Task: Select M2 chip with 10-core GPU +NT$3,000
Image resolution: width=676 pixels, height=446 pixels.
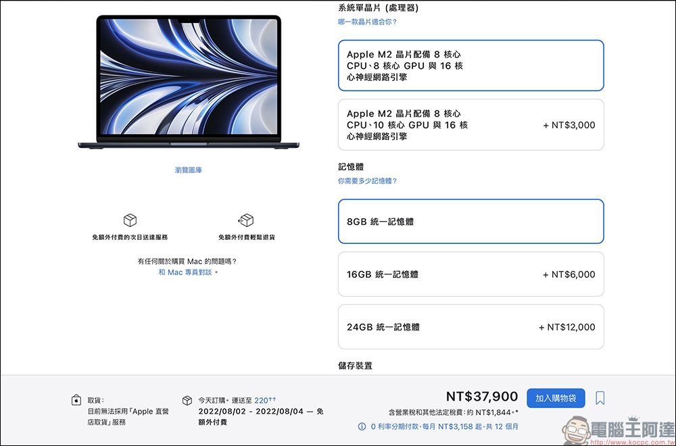Action: (470, 125)
